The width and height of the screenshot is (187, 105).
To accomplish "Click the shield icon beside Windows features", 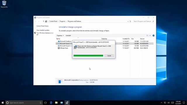I will 35,33.
